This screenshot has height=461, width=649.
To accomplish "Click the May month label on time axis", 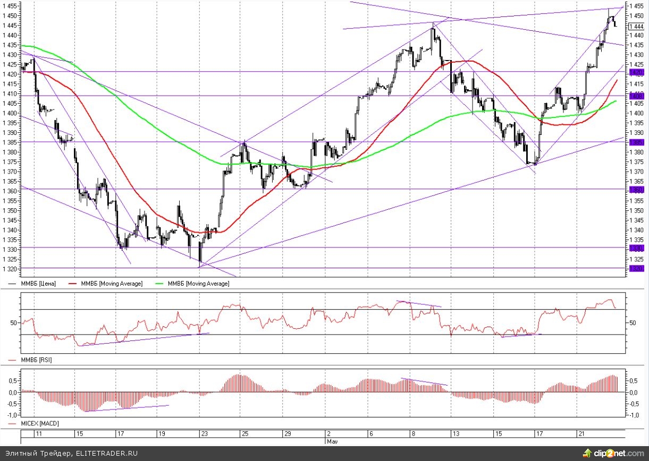I will (331, 441).
